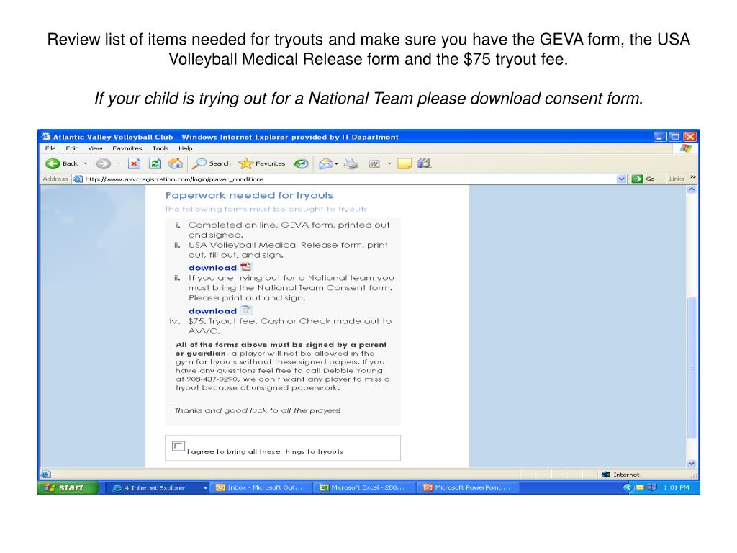Image resolution: width=737 pixels, height=553 pixels.
Task: Click the green Go button
Action: 643,179
